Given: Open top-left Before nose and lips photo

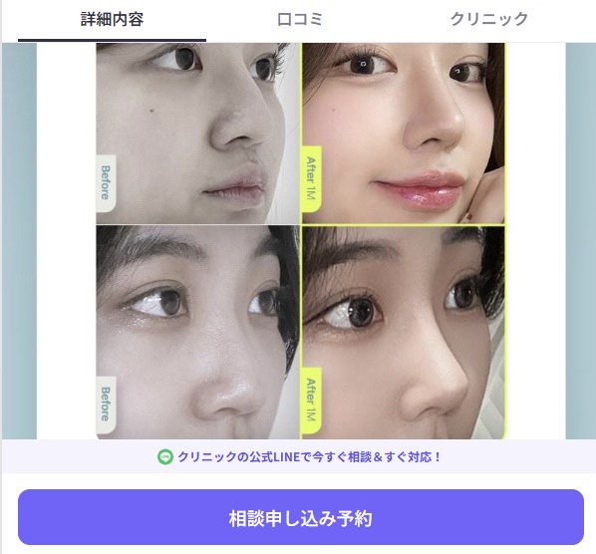Looking at the screenshot, I should pos(197,133).
